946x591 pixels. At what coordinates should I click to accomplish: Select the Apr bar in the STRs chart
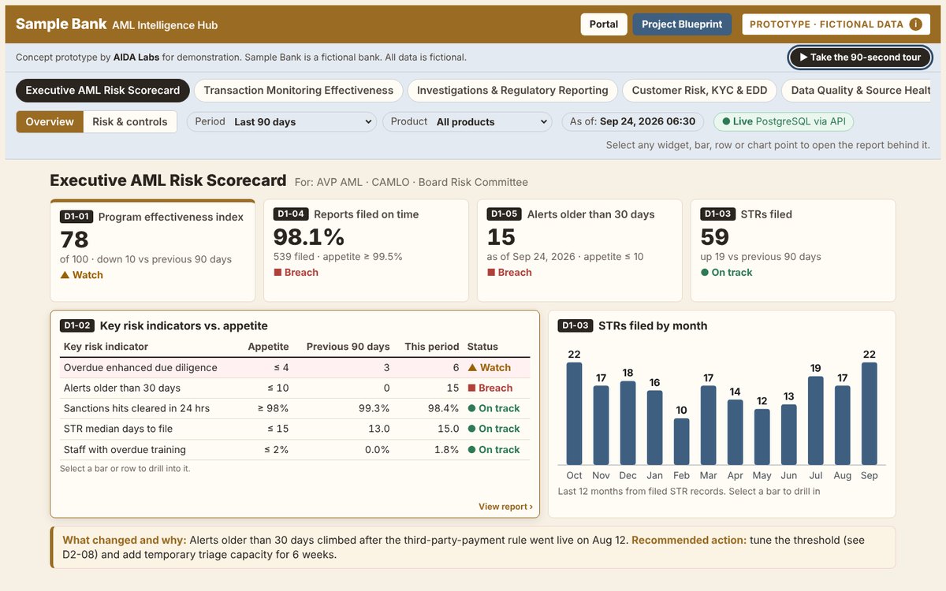pyautogui.click(x=735, y=433)
